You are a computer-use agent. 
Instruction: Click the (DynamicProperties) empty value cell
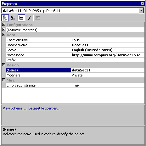108,30
